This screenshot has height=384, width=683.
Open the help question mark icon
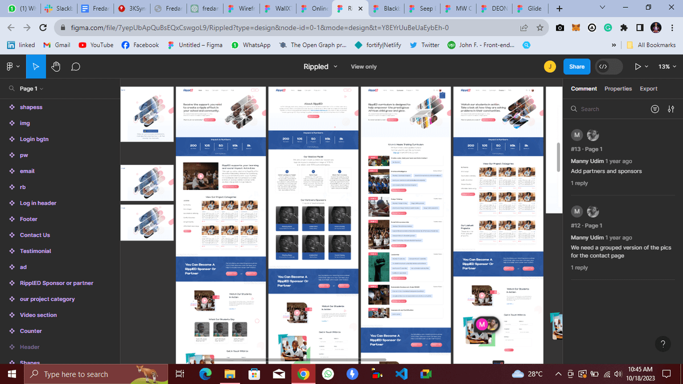[663, 344]
